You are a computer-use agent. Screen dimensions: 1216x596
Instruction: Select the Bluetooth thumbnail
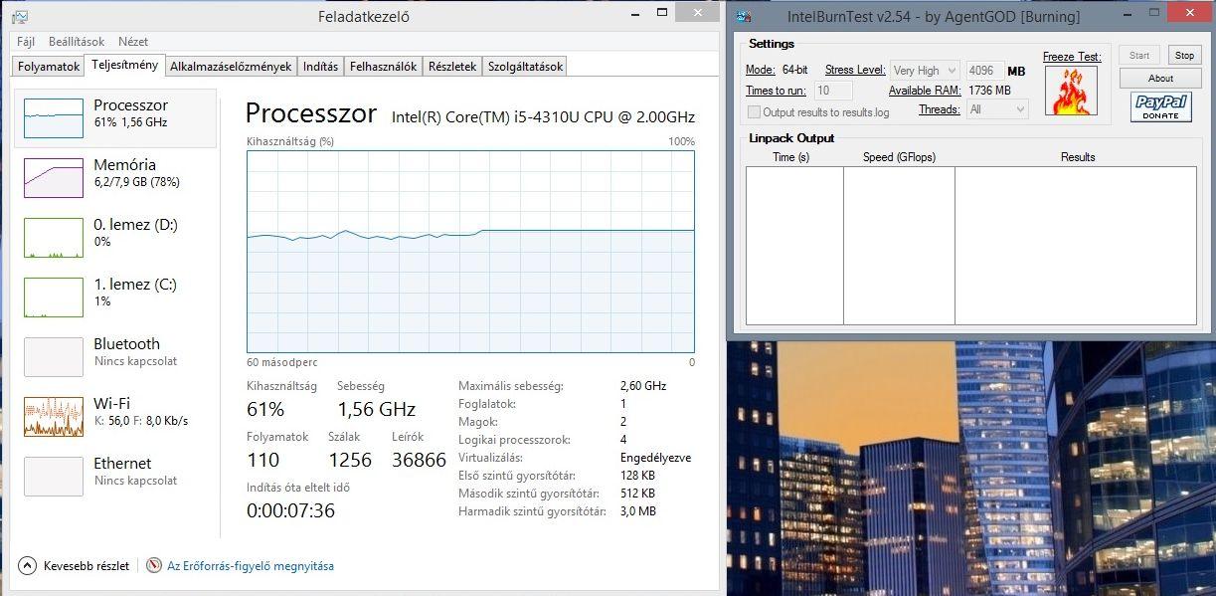(x=54, y=357)
